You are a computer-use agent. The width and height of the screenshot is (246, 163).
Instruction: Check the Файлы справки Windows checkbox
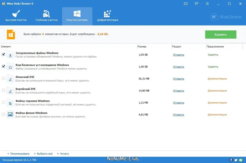click(3, 103)
